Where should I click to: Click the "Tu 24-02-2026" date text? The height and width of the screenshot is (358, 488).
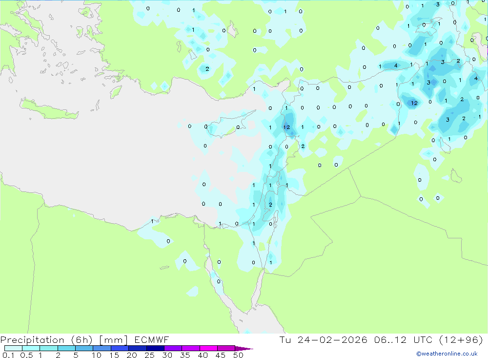pos(323,339)
